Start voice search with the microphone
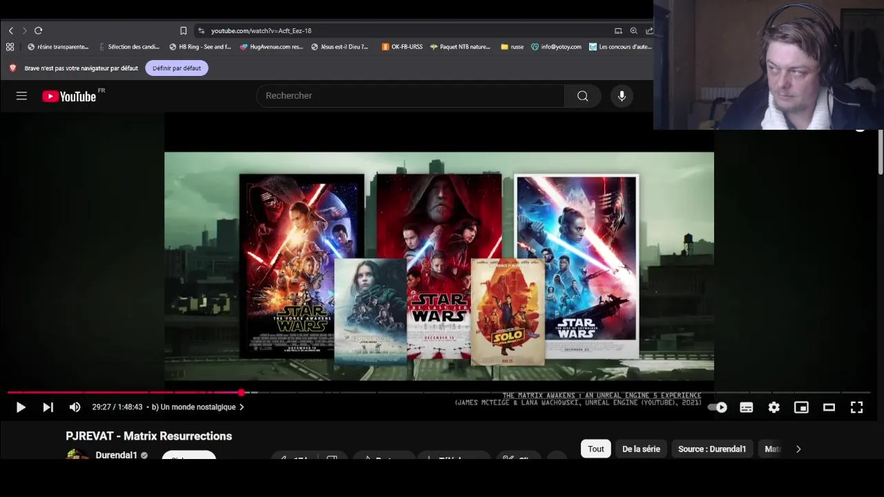 [x=622, y=96]
